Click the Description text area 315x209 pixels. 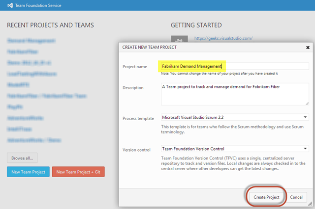(235, 94)
